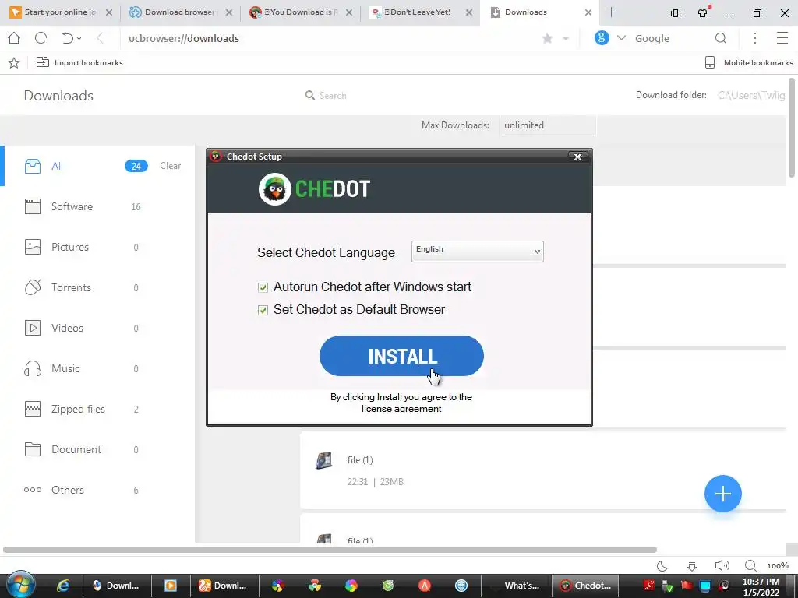
Task: Uncheck Autorun Chedot after Windows start
Action: pos(263,287)
